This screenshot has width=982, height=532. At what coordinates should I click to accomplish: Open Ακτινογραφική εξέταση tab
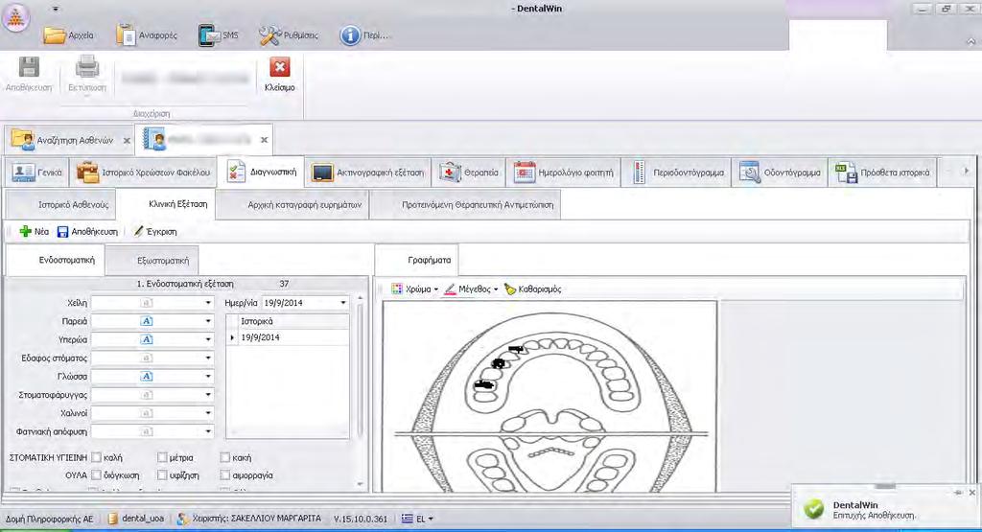[x=368, y=173]
